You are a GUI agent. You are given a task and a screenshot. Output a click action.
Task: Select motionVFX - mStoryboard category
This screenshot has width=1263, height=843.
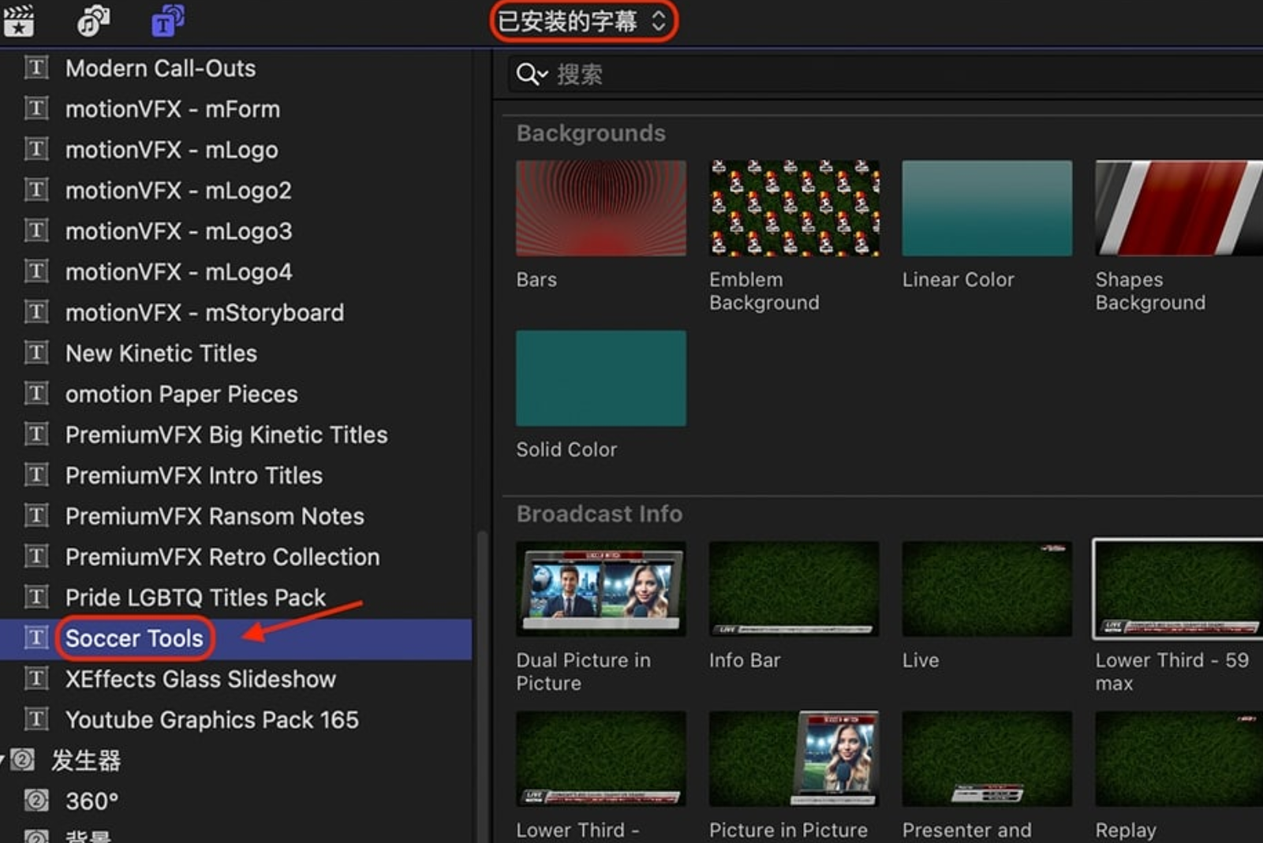(204, 312)
